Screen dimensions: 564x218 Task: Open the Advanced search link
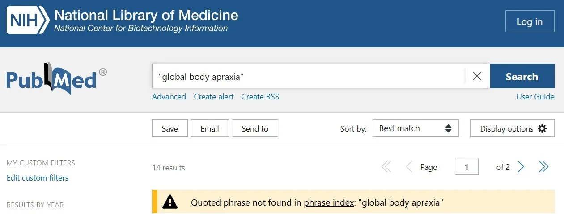point(169,97)
